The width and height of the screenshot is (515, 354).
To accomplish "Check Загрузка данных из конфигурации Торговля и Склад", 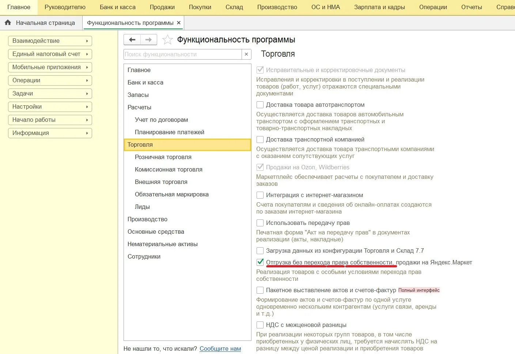I will tap(260, 251).
